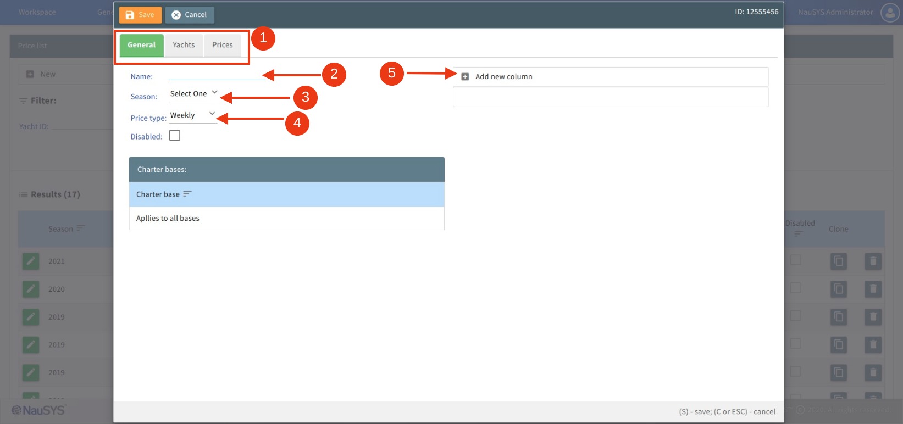
Task: Delete the 2021 price list row
Action: click(x=873, y=261)
